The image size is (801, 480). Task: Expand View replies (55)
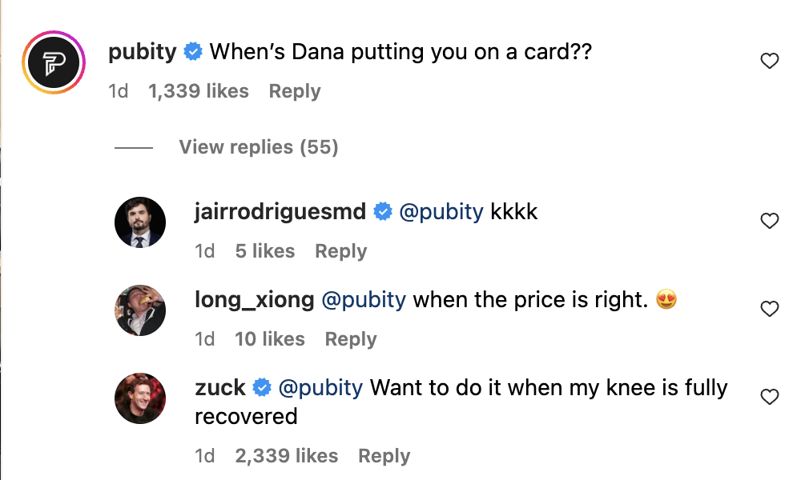(258, 147)
